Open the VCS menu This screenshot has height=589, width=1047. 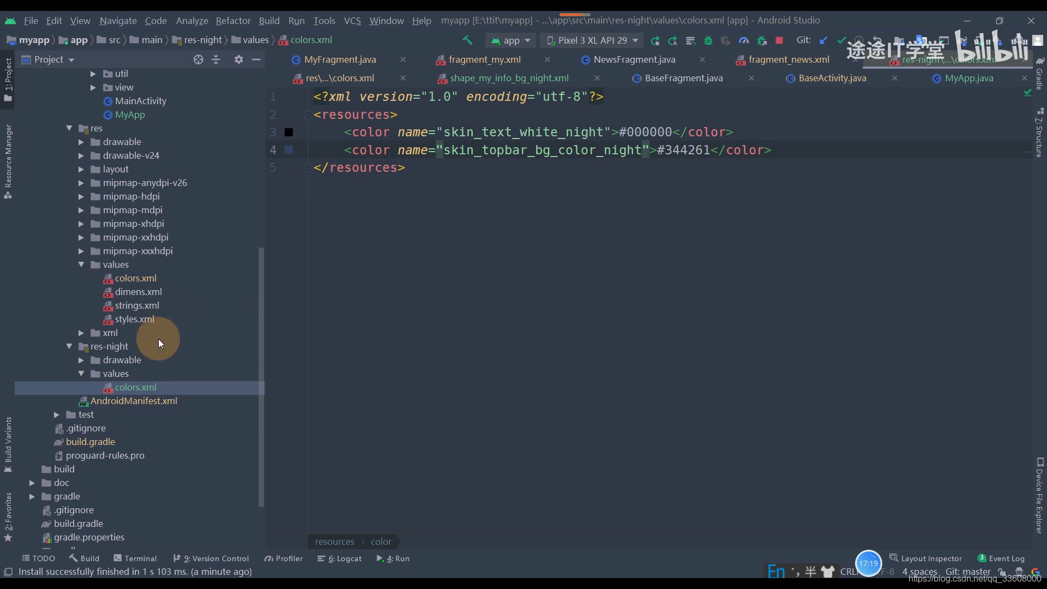[352, 21]
